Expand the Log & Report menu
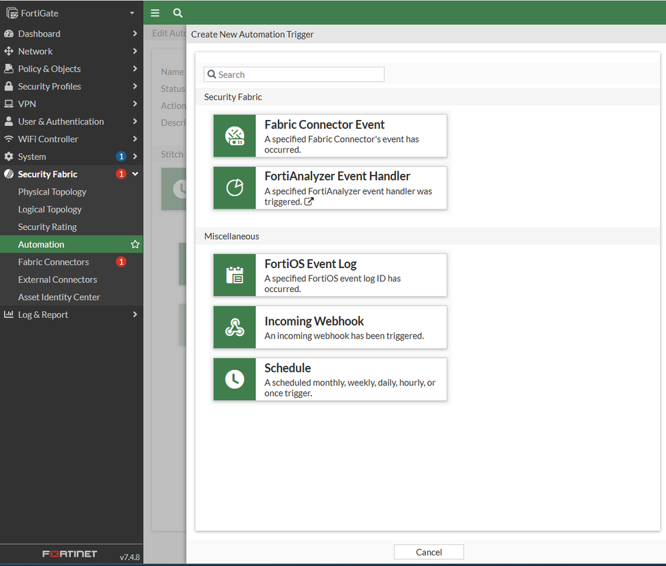This screenshot has height=566, width=666. click(43, 315)
